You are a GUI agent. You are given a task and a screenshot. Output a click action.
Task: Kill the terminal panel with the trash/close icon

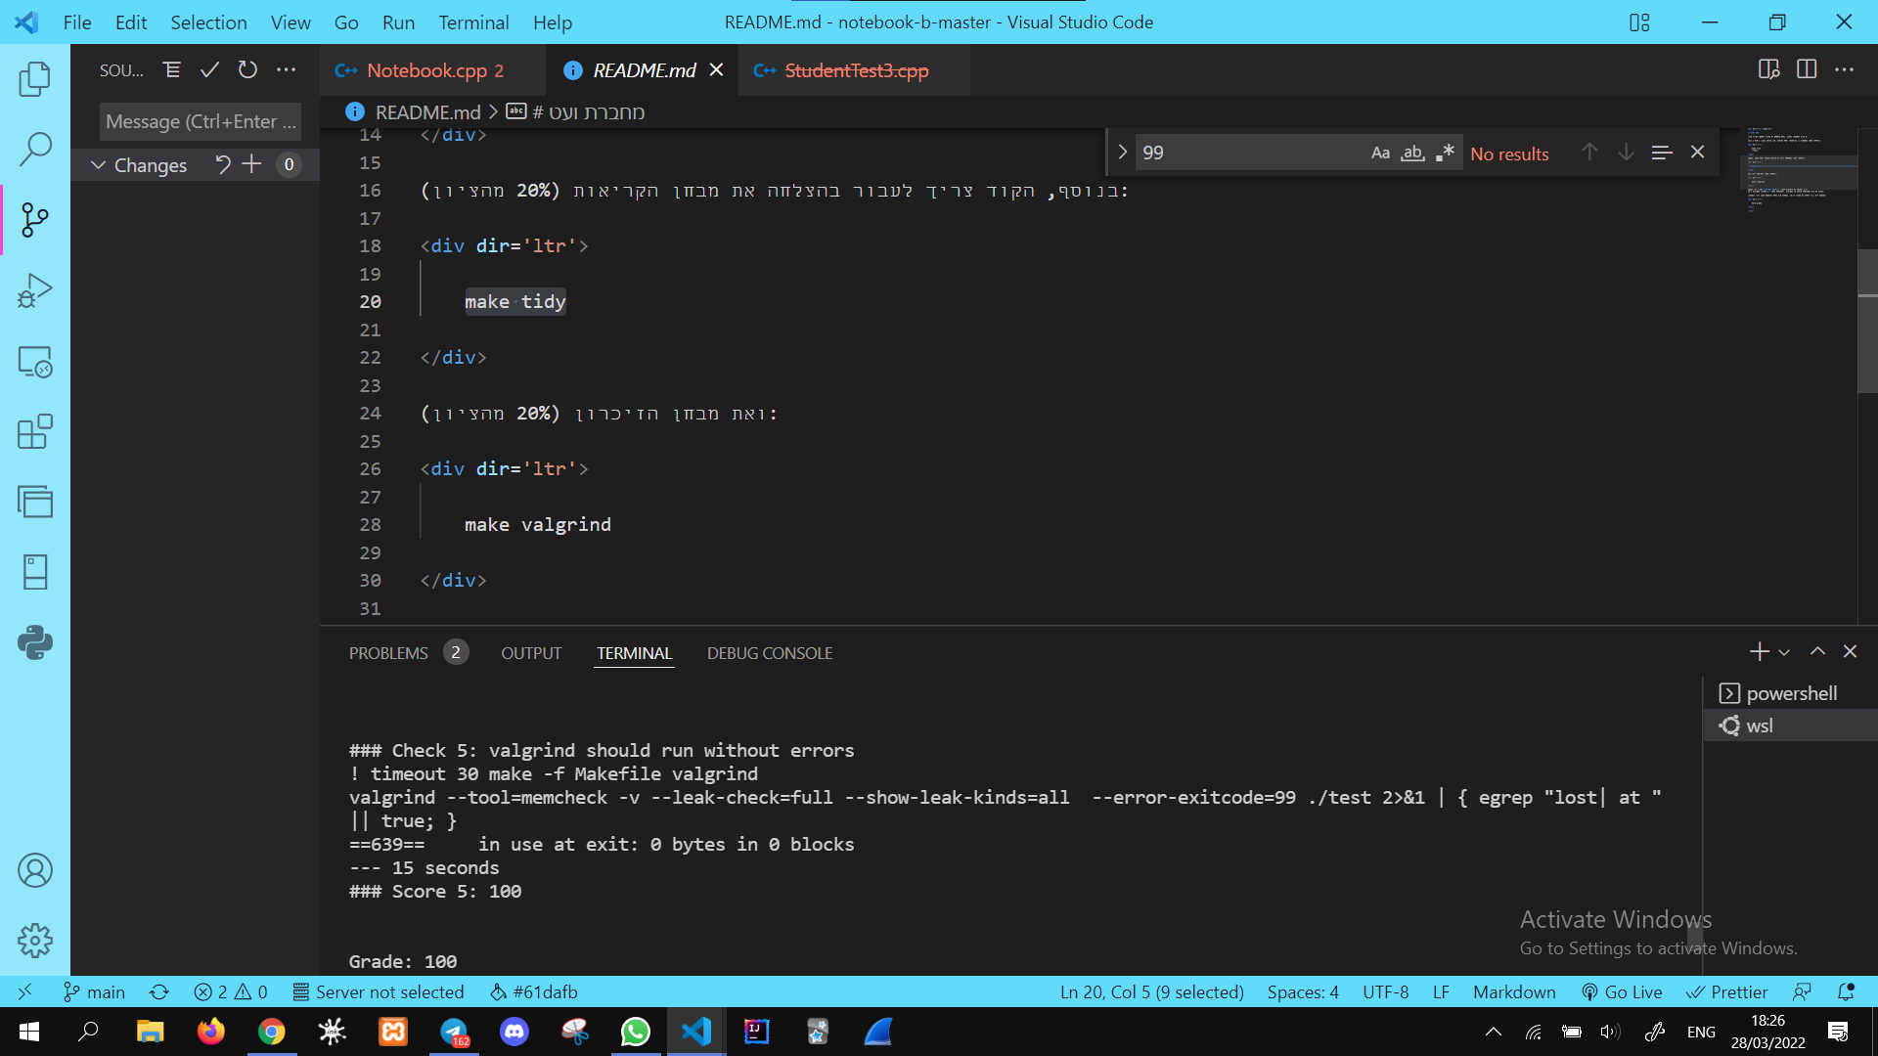(1850, 651)
